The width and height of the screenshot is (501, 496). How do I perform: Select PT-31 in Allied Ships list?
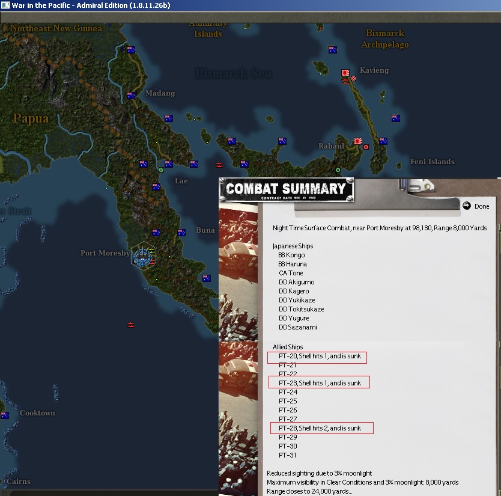[x=288, y=455]
